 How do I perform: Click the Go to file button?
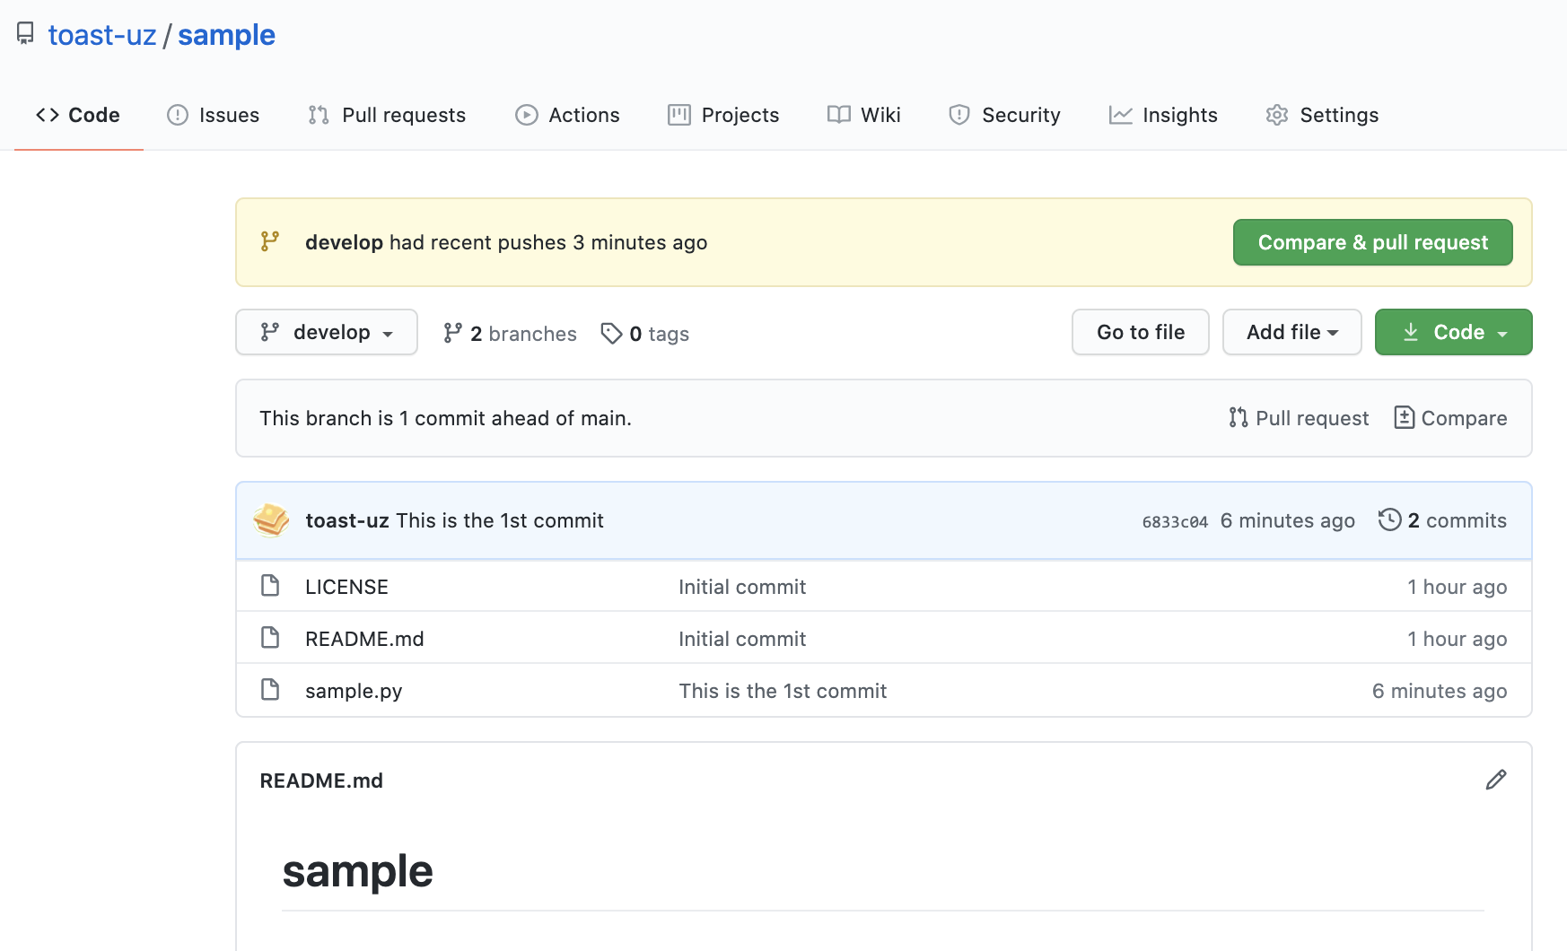(x=1140, y=332)
